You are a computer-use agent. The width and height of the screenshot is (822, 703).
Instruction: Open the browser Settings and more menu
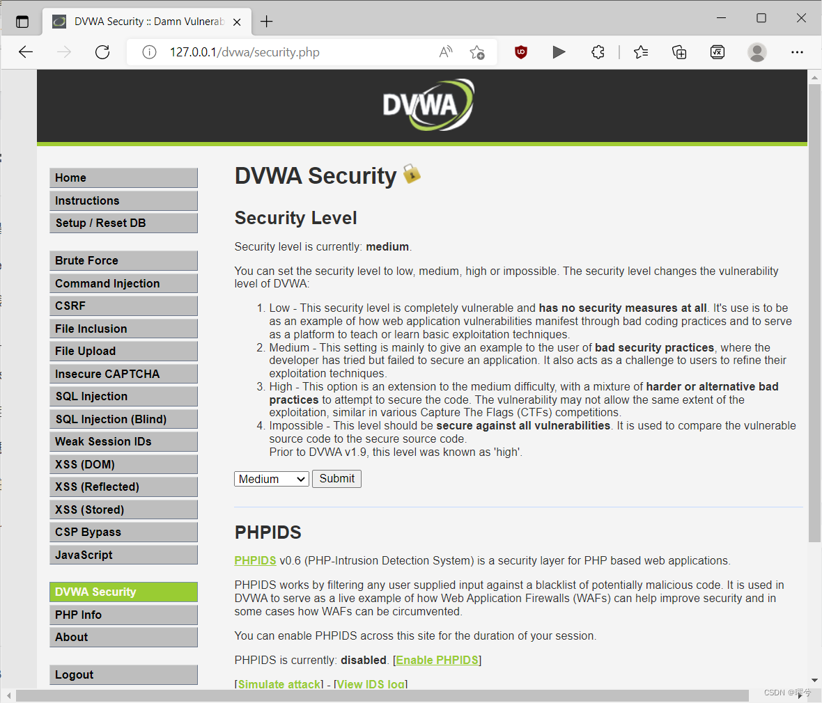click(797, 52)
